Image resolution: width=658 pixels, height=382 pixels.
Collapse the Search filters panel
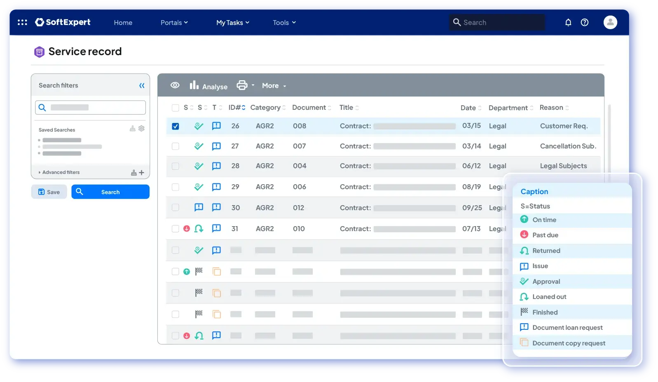(x=142, y=86)
